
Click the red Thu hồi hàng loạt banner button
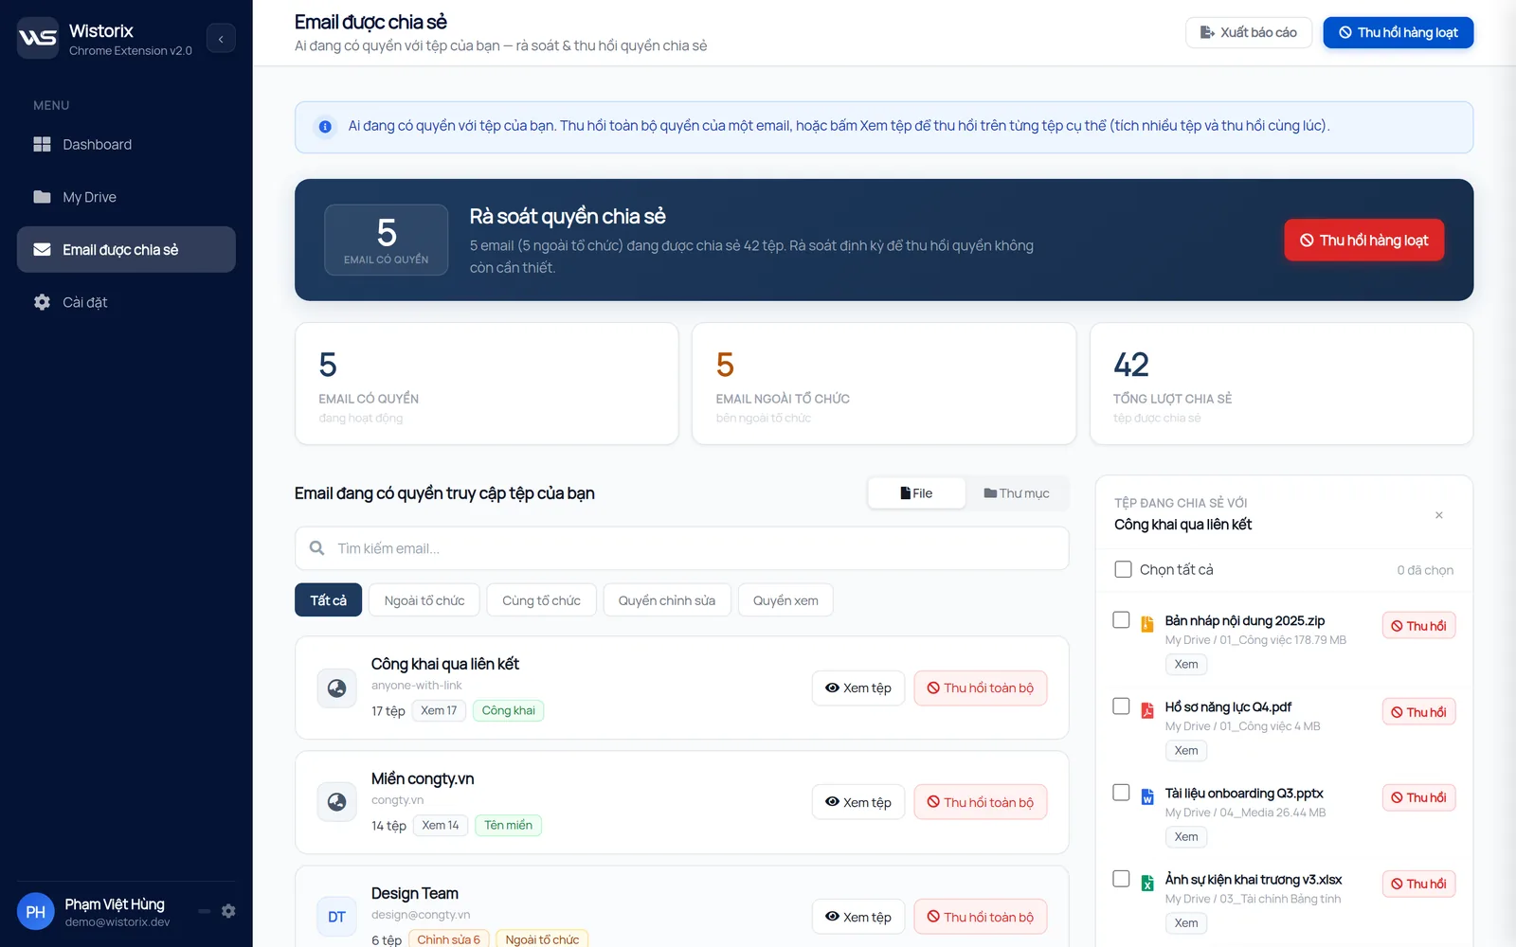click(1363, 240)
